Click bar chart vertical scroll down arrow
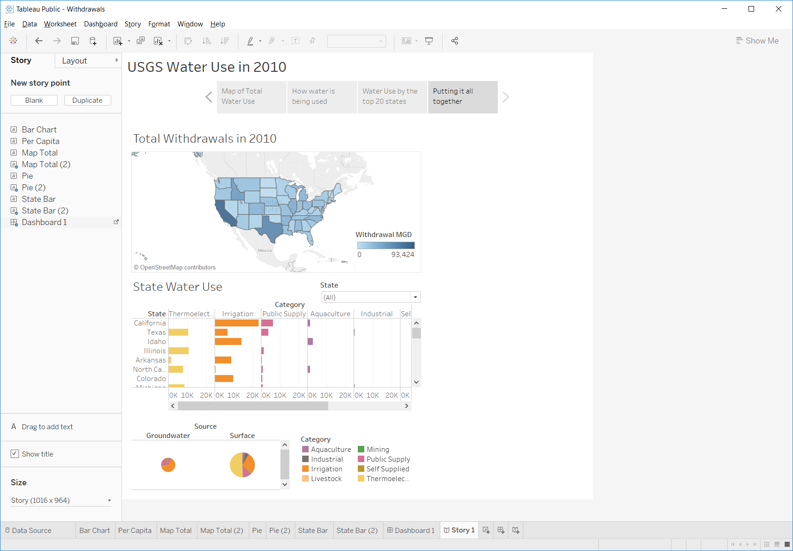Screen dimensions: 793x551 416,382
